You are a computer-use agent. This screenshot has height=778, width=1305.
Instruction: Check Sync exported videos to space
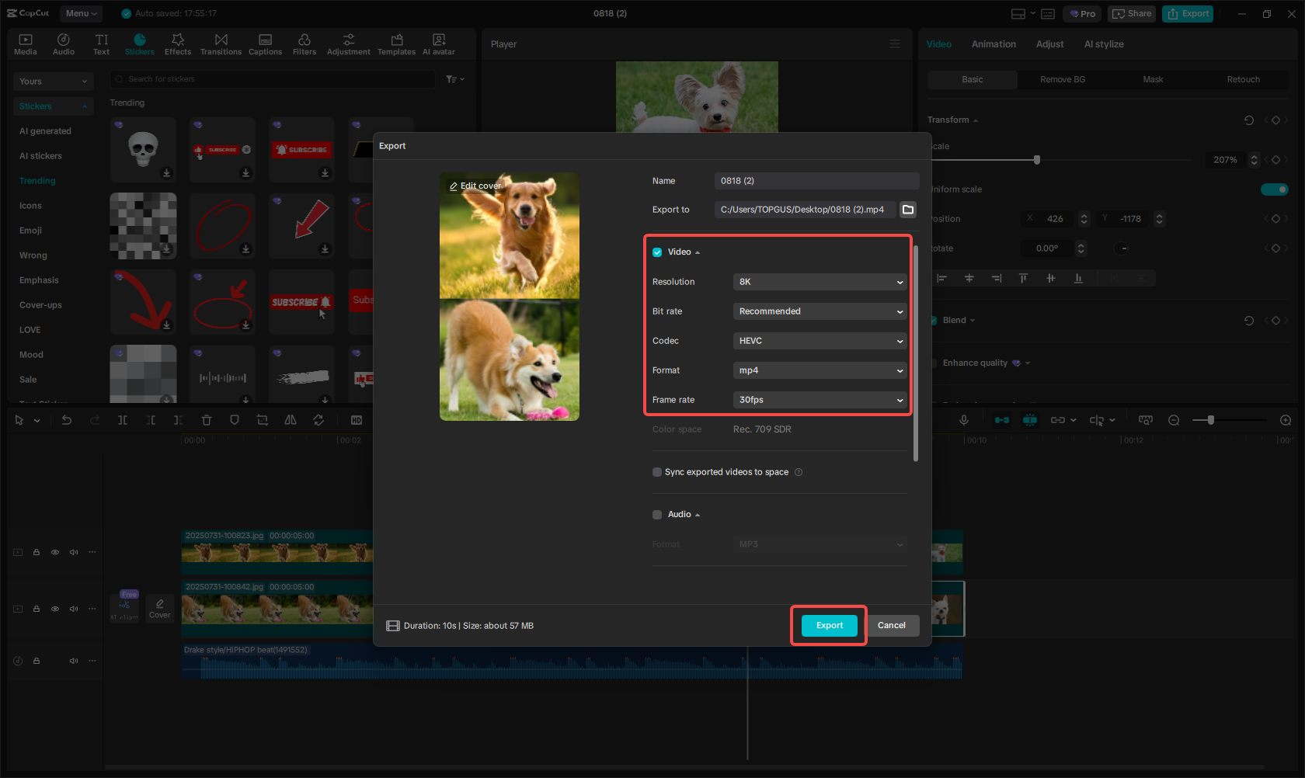[x=656, y=471]
